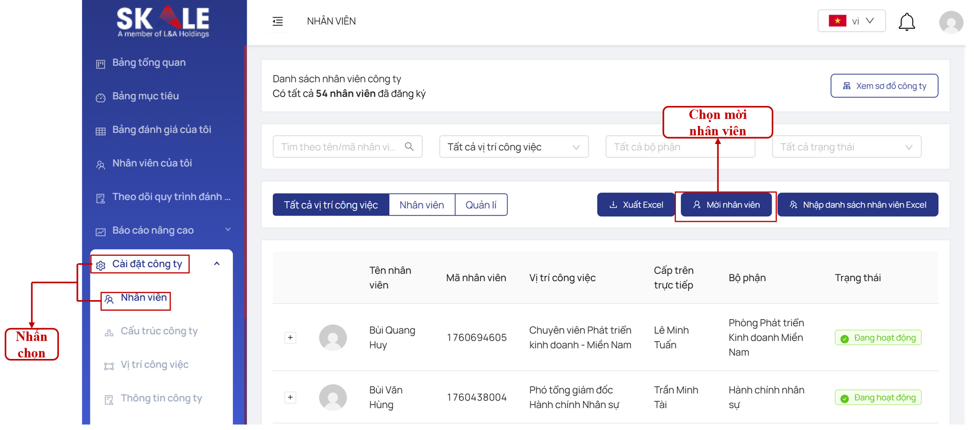
Task: Expand the row for Bùi Quang Huy
Action: pyautogui.click(x=290, y=338)
